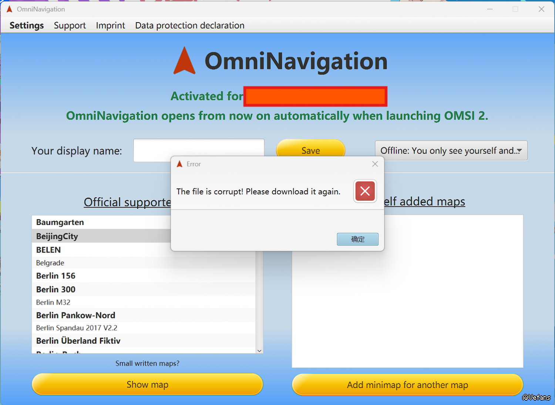The image size is (555, 405).
Task: Close the Error dialog with its X
Action: point(375,164)
